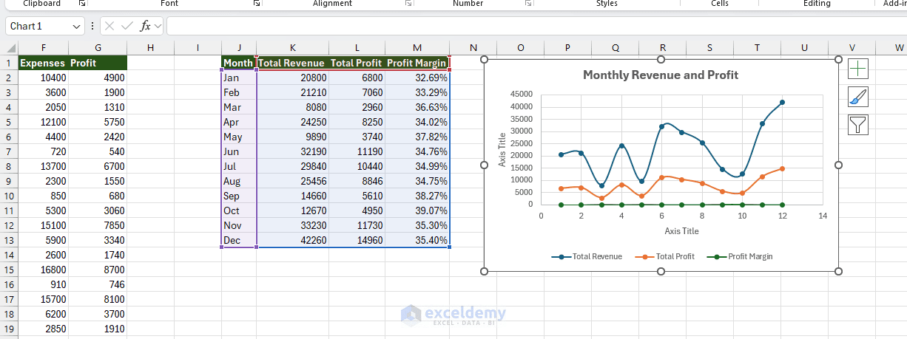This screenshot has height=339, width=907.
Task: Expand the Name Box dropdown arrow
Action: pos(77,26)
